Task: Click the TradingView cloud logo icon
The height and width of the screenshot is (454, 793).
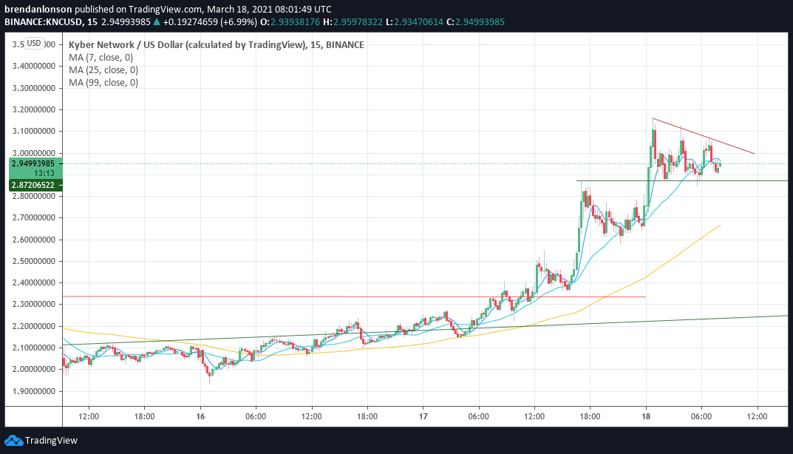Action: click(x=13, y=441)
